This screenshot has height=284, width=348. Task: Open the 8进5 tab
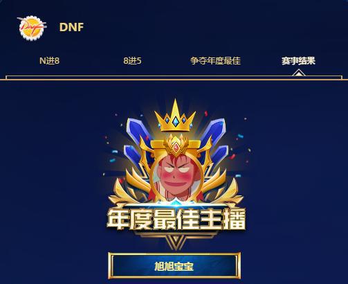pyautogui.click(x=132, y=61)
